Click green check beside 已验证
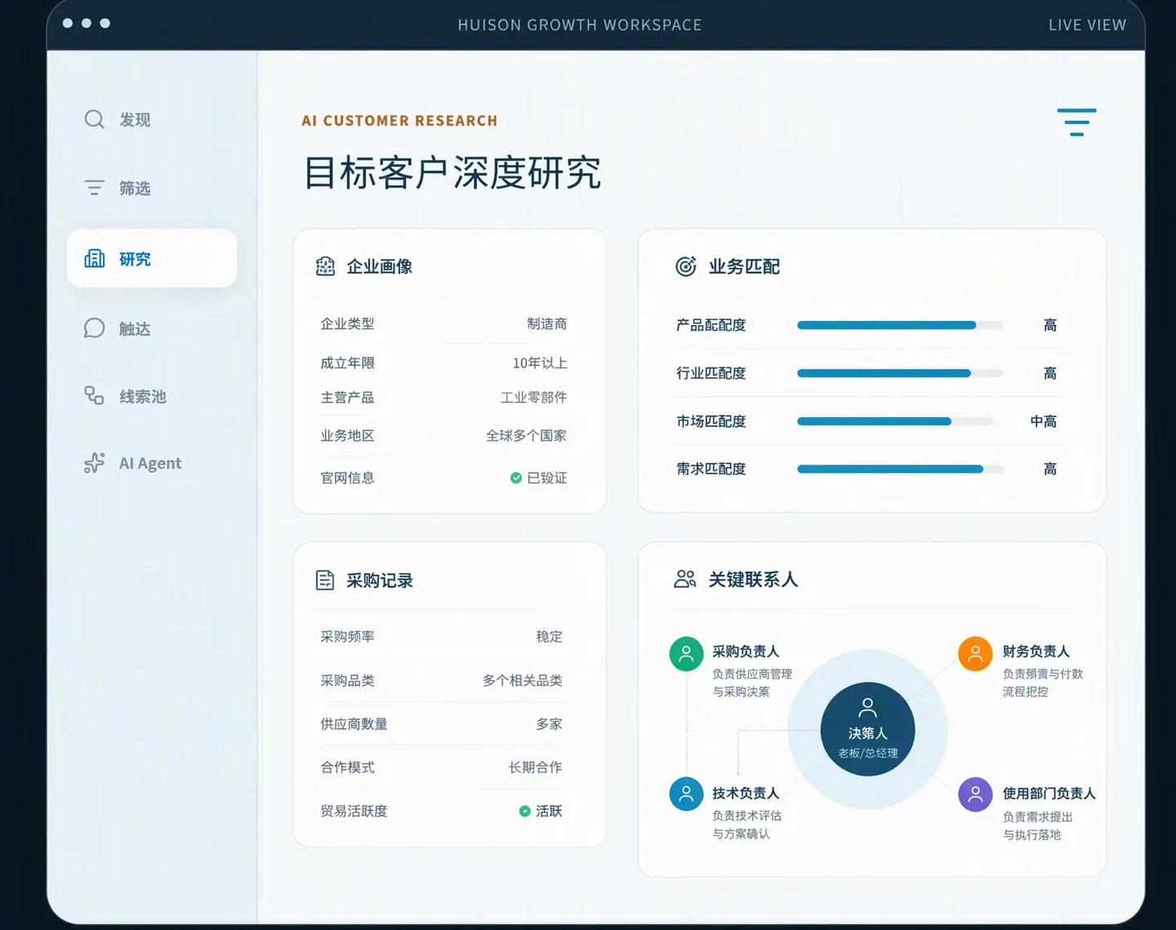The height and width of the screenshot is (930, 1176). [x=516, y=478]
